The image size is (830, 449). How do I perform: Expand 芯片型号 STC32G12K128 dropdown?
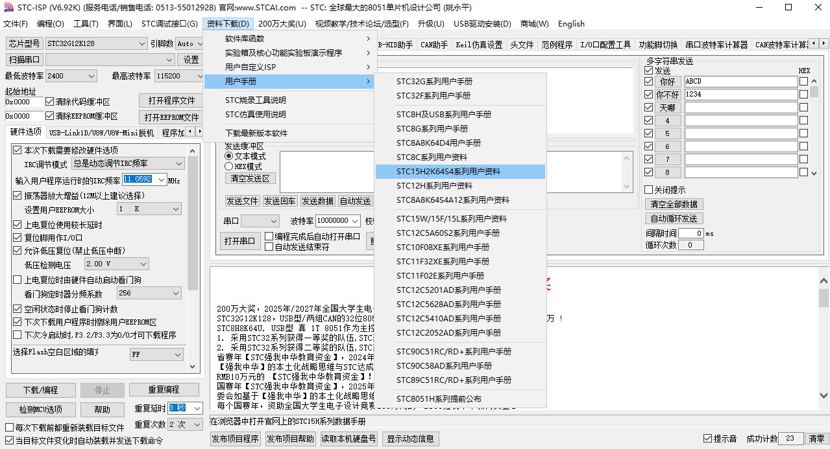click(96, 43)
